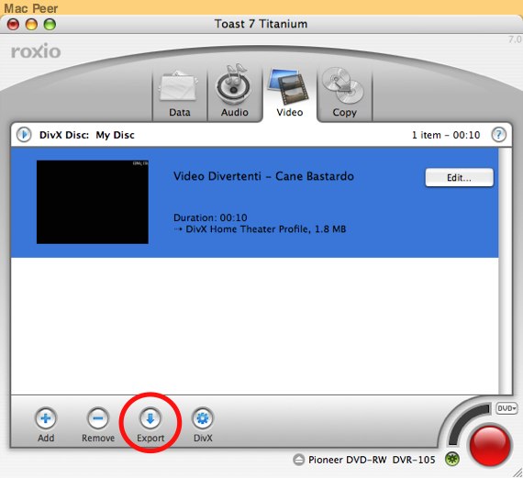523x478 pixels.
Task: Minimize with the yellow window button
Action: click(x=32, y=25)
